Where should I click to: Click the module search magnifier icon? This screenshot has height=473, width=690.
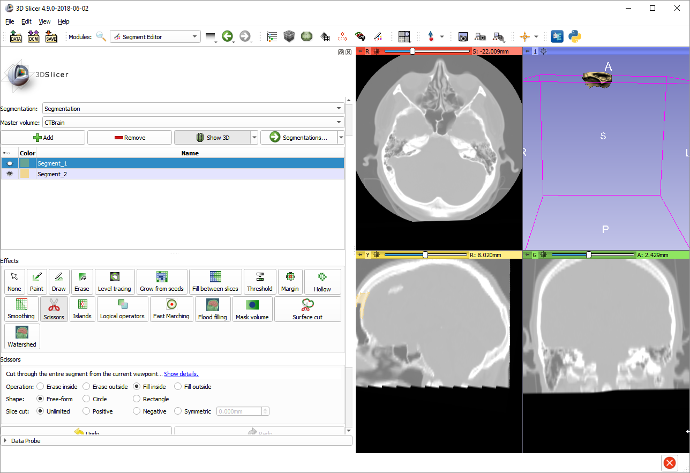tap(101, 36)
